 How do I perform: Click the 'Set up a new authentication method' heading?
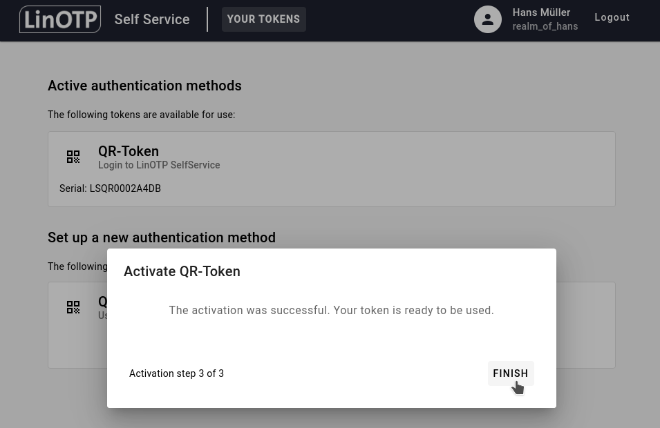pyautogui.click(x=162, y=237)
